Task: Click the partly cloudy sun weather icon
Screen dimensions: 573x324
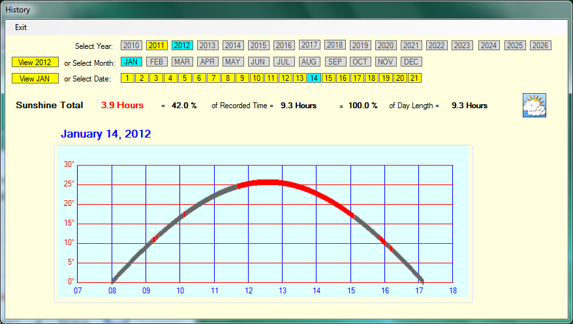Action: (x=534, y=106)
